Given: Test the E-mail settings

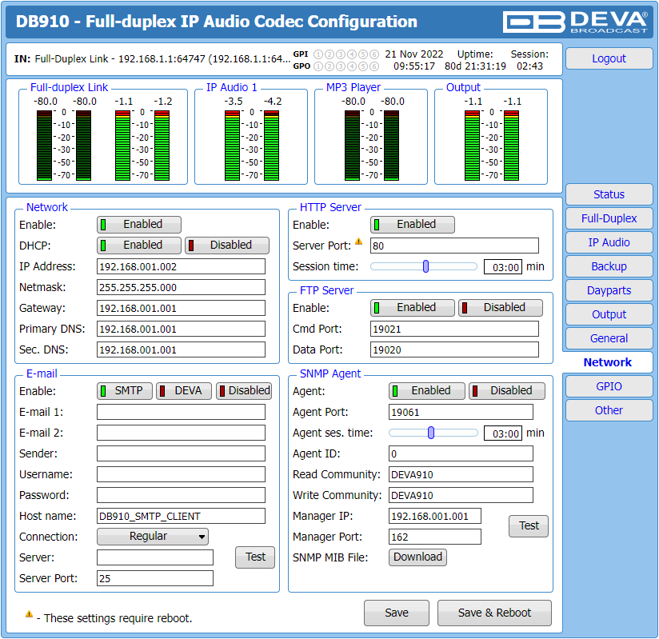Looking at the screenshot, I should point(255,557).
